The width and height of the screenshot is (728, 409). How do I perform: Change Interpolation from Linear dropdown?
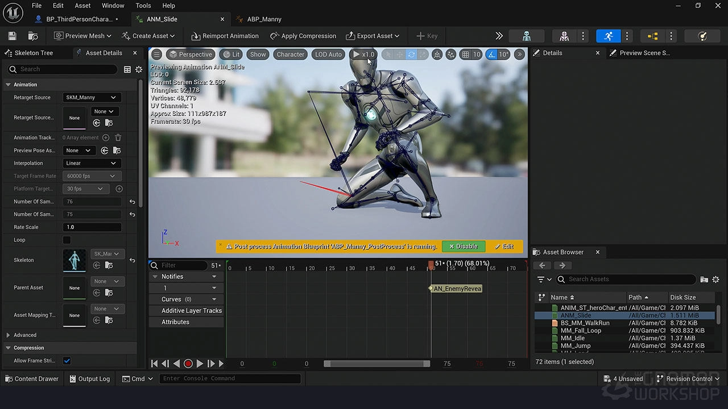tap(91, 163)
